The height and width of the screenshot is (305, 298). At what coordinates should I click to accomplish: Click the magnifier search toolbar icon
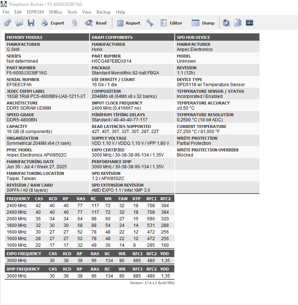226,23
